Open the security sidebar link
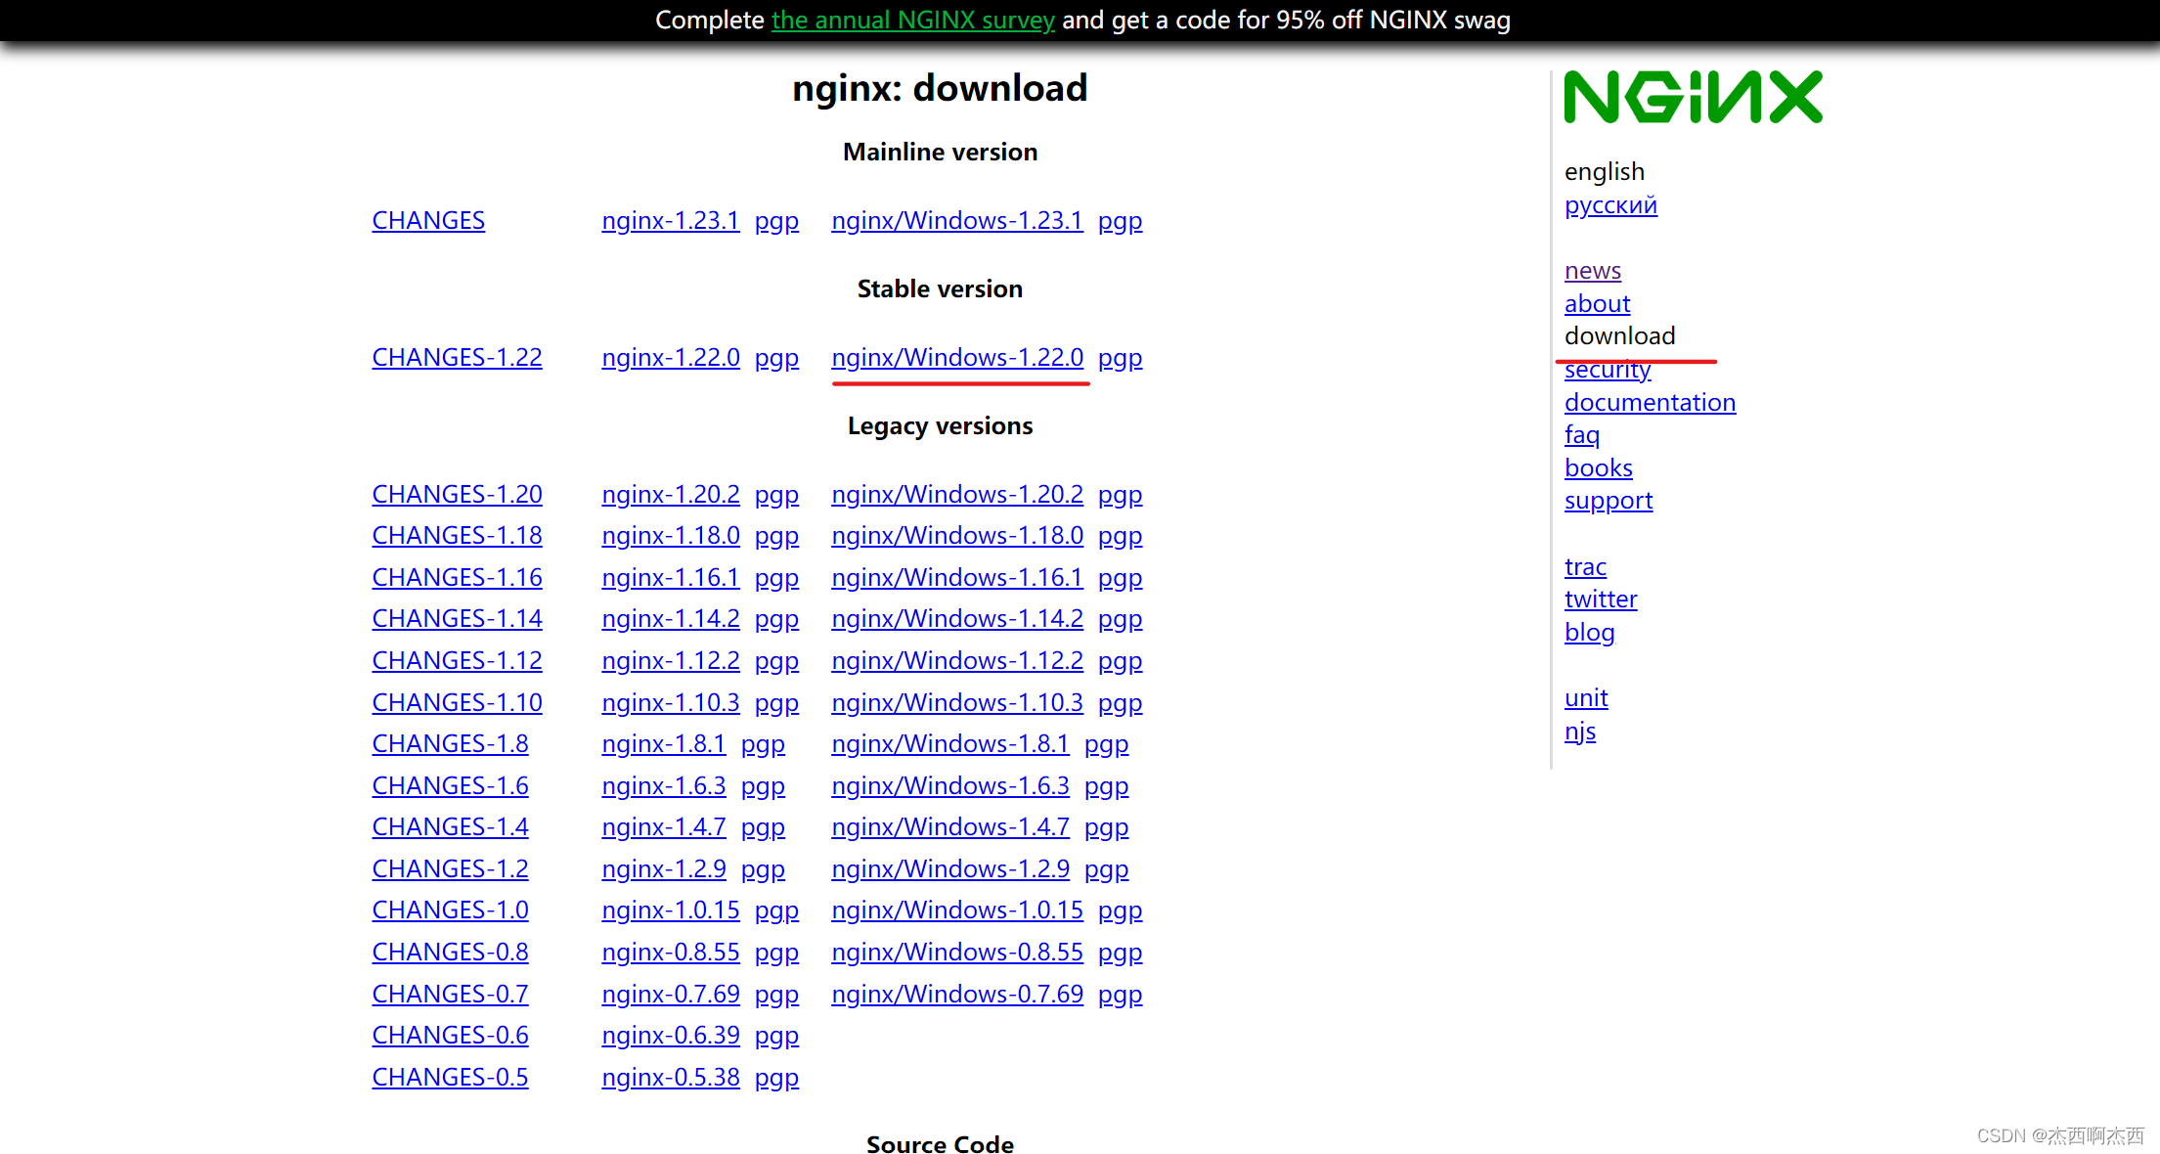The image size is (2160, 1154). click(1607, 372)
